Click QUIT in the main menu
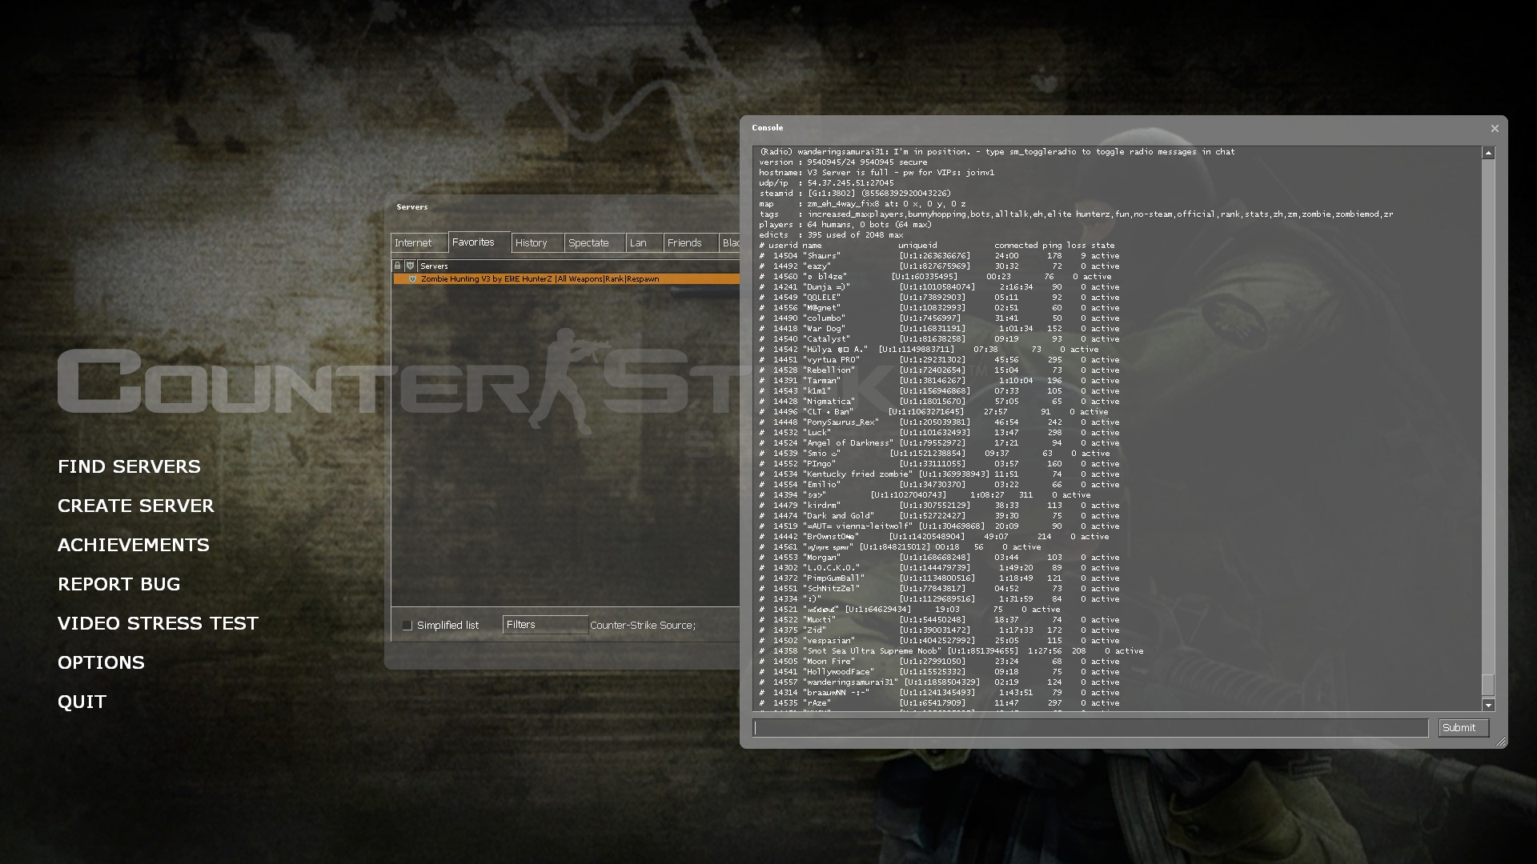 tap(82, 702)
